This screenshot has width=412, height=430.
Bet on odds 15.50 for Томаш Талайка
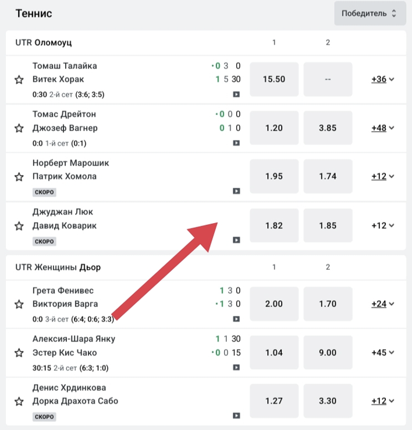(274, 79)
